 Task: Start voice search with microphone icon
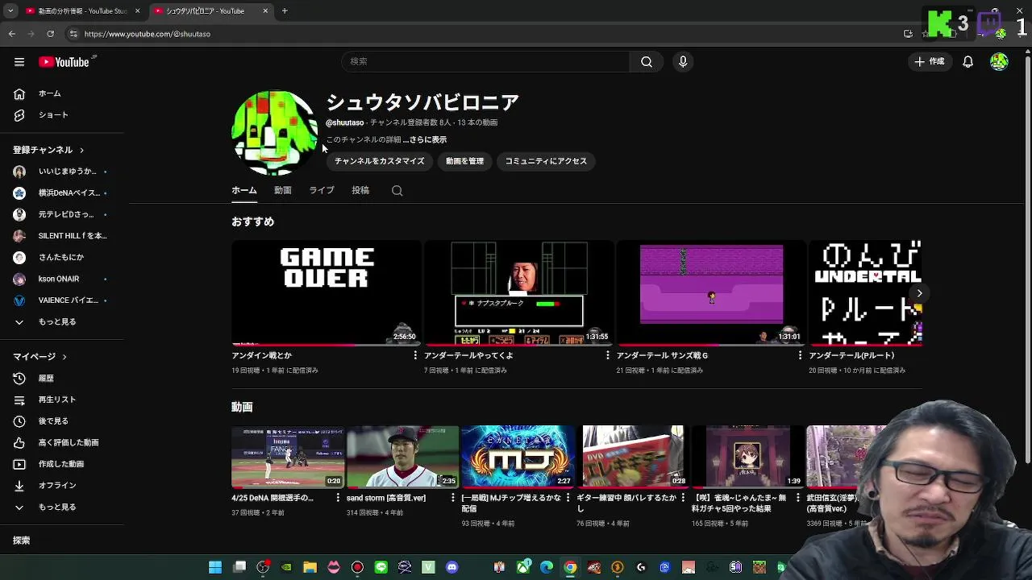(x=683, y=62)
